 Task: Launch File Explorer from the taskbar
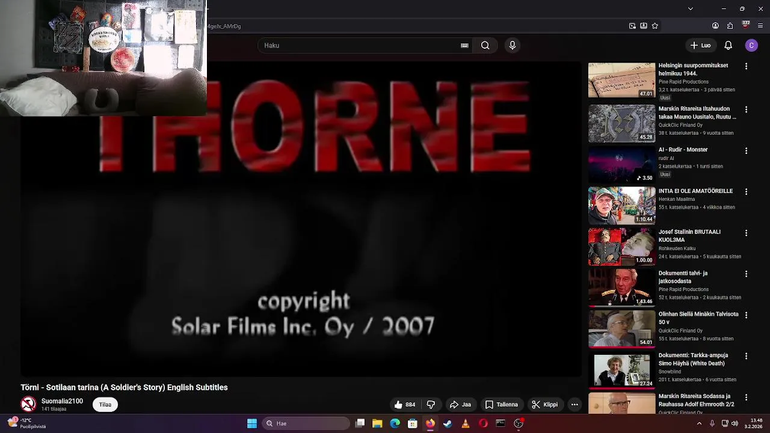point(377,423)
